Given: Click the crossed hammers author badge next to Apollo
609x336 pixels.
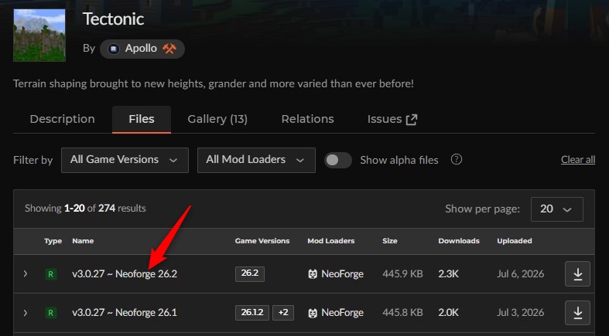Looking at the screenshot, I should [169, 49].
